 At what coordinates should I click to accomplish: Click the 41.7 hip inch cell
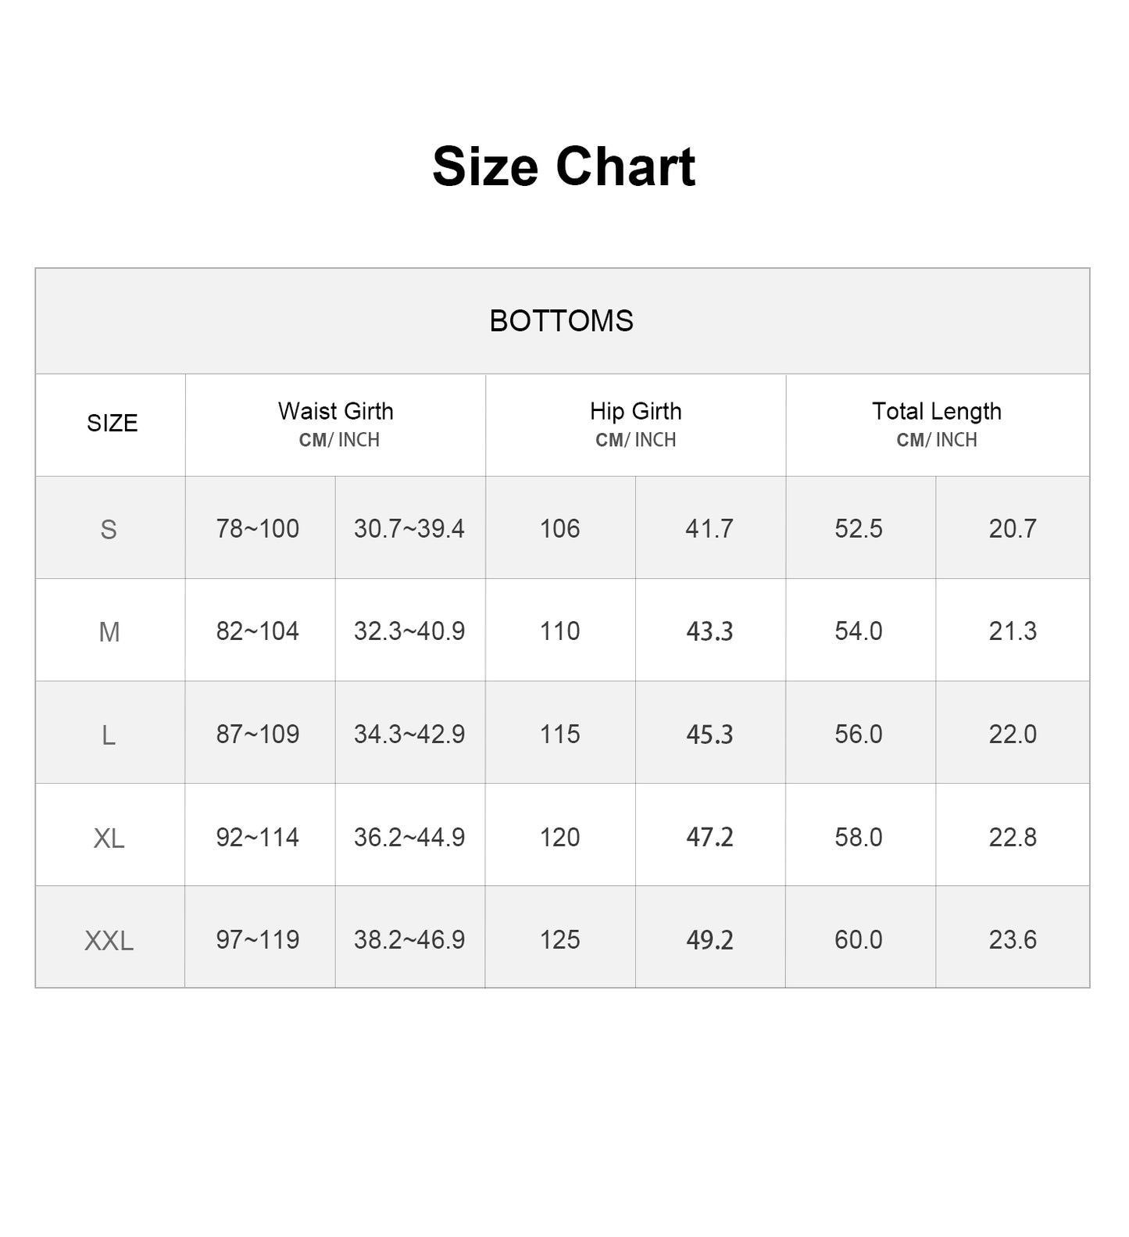[x=709, y=529]
